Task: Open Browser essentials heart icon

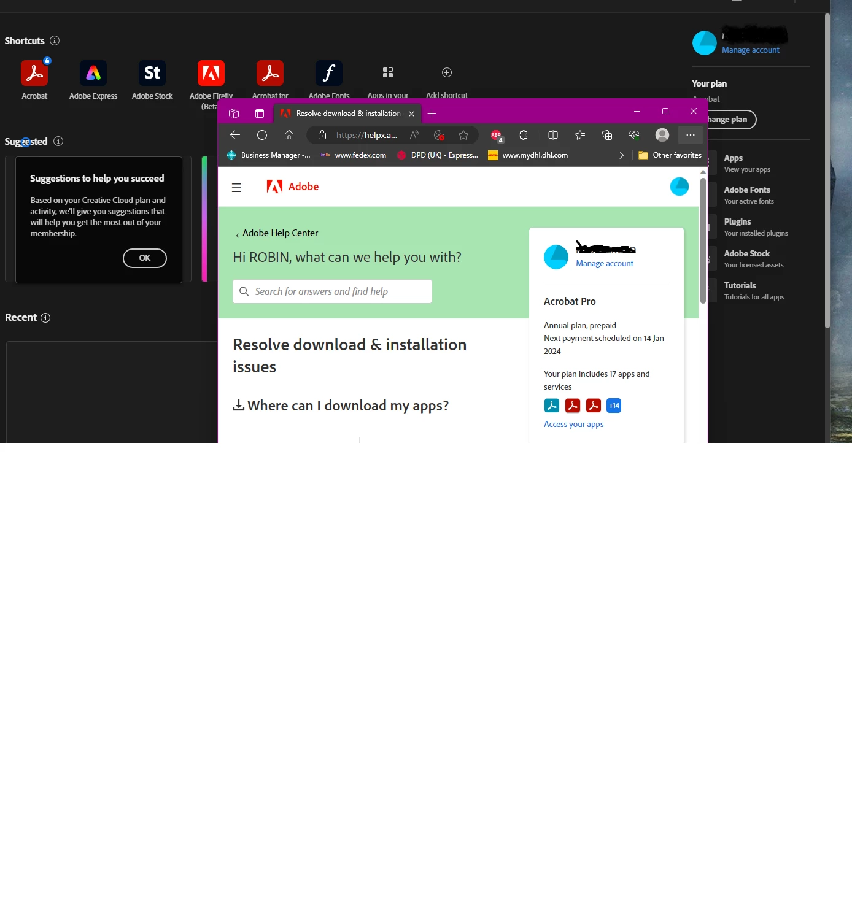Action: 634,135
